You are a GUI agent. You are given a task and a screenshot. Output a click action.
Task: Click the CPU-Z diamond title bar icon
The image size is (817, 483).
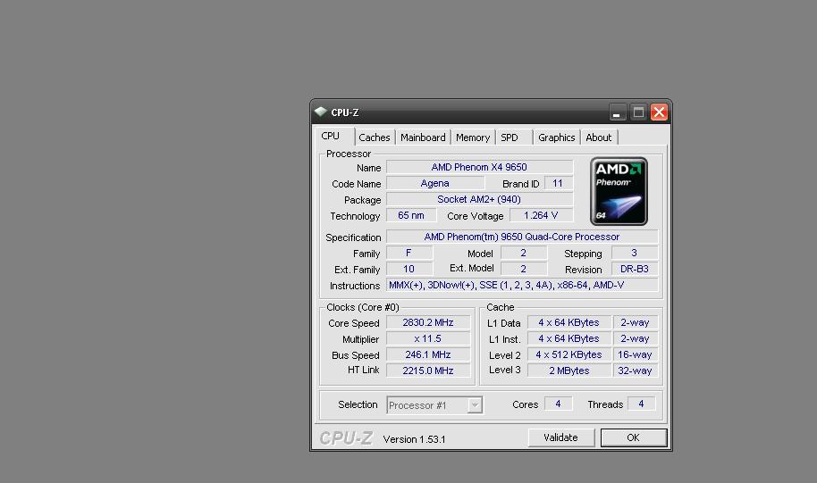pos(320,112)
